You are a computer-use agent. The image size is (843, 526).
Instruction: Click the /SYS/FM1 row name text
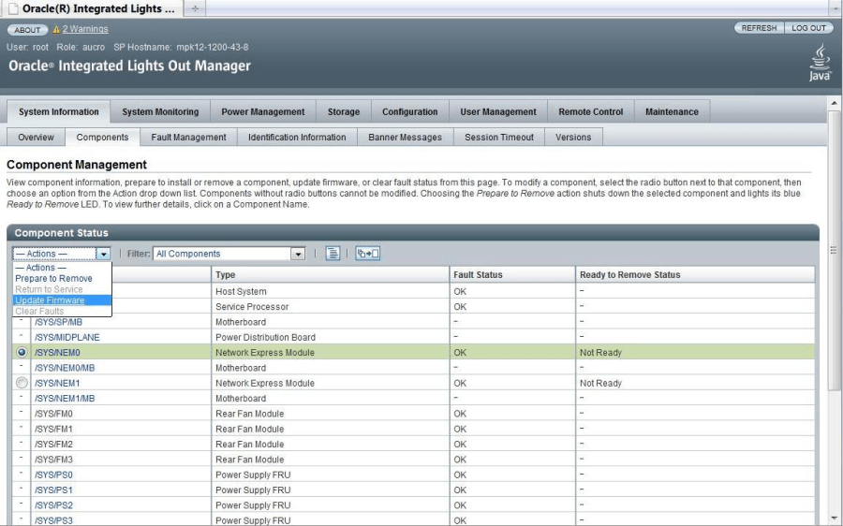(x=53, y=430)
